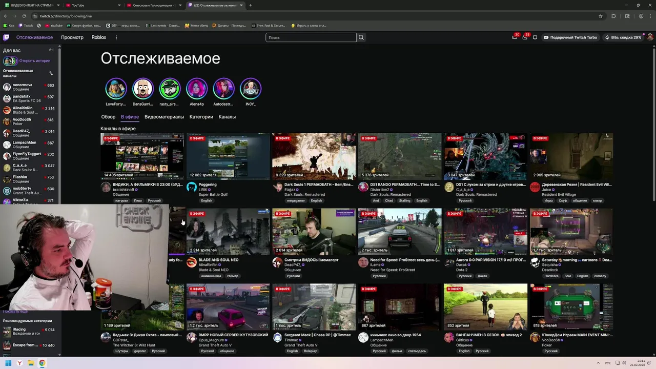
Task: Open the three-dots more menu in top nav
Action: [116, 37]
